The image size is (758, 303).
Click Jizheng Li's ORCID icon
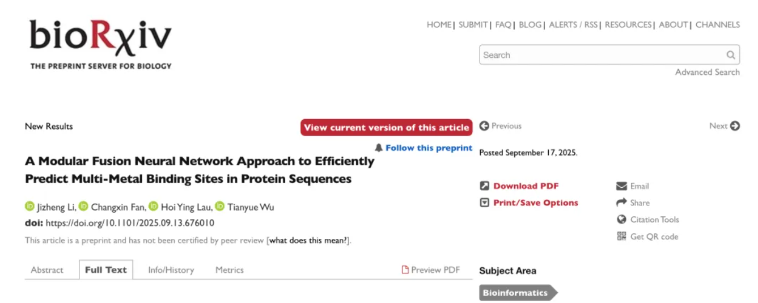pos(29,207)
